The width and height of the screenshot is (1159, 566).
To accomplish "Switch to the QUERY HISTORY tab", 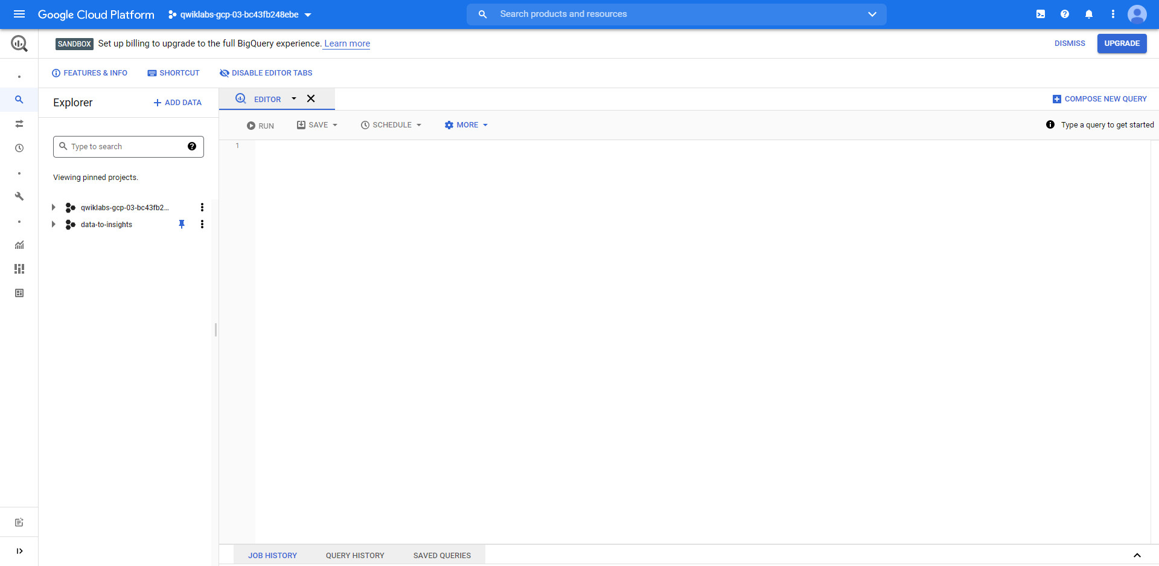I will [354, 555].
